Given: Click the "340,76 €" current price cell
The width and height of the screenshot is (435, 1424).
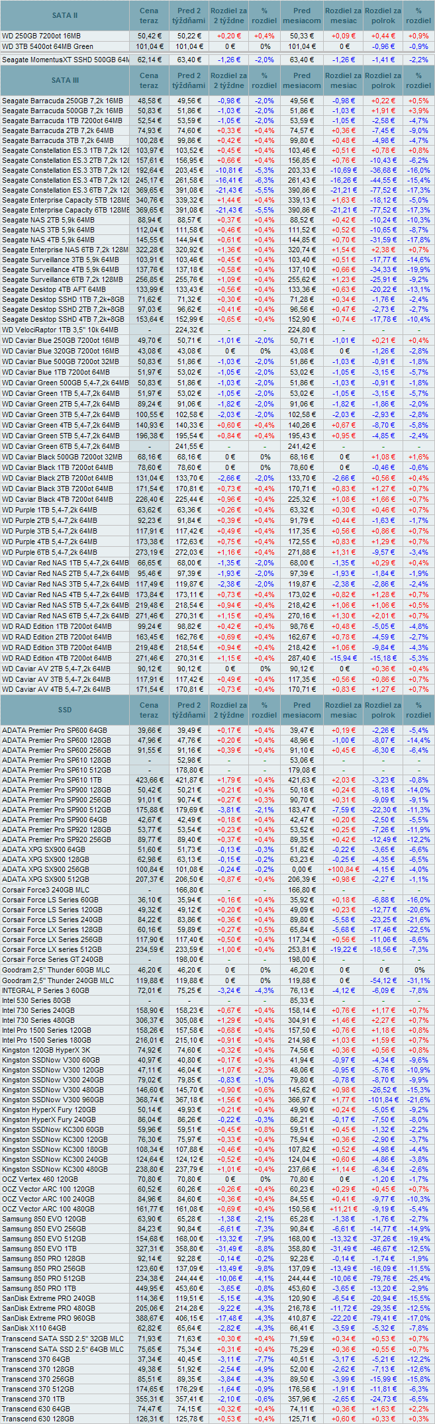Looking at the screenshot, I should (150, 200).
